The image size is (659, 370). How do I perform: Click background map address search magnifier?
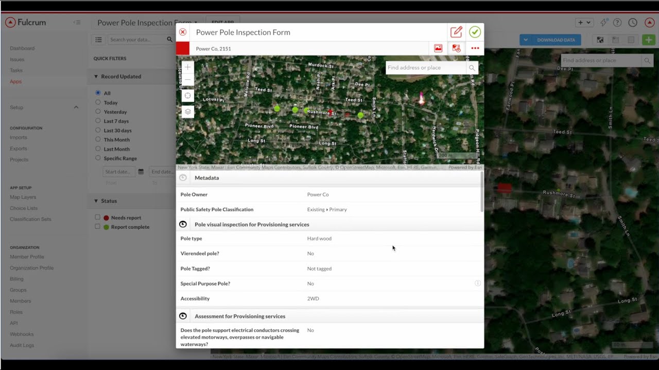click(x=647, y=61)
